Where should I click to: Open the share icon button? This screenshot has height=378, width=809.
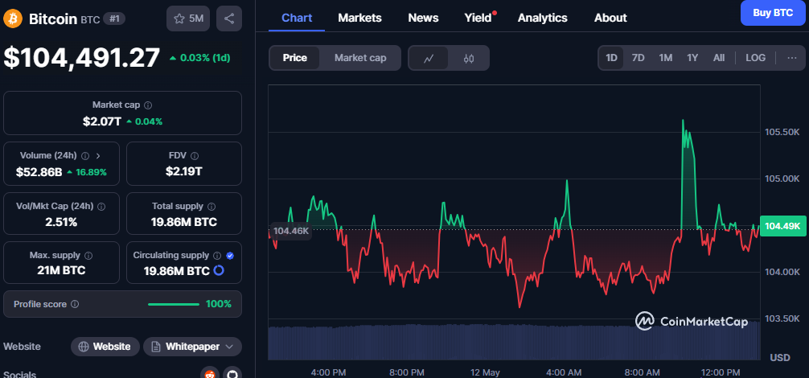pyautogui.click(x=229, y=19)
